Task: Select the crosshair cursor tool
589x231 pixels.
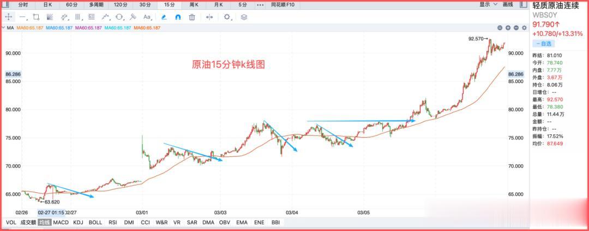Action: [8, 17]
